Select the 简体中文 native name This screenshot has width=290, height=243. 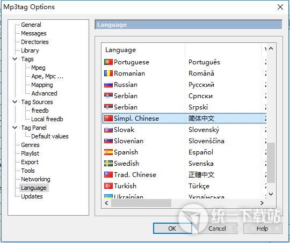(201, 119)
